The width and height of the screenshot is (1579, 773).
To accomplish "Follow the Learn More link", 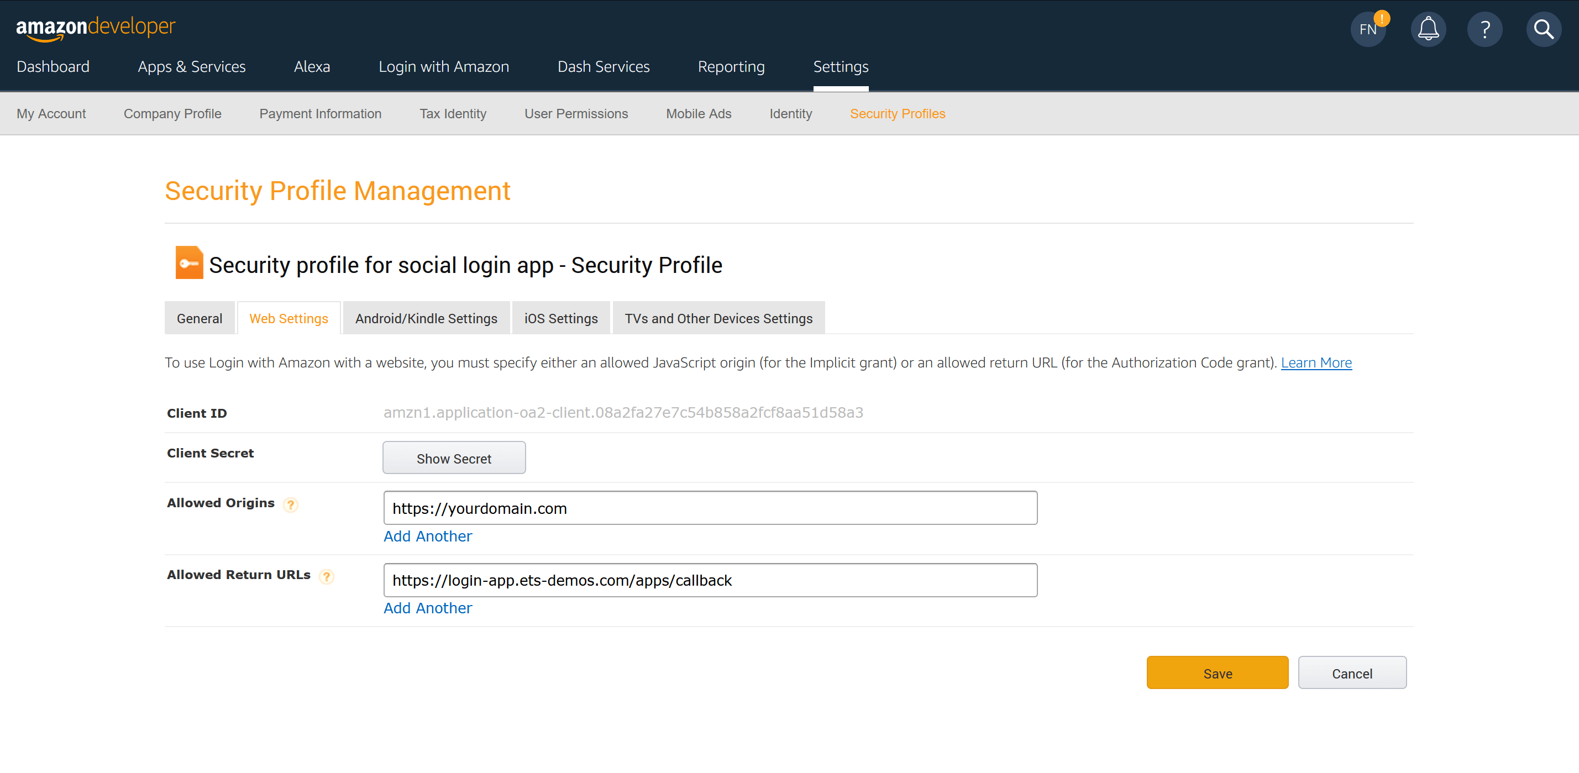I will [x=1316, y=362].
